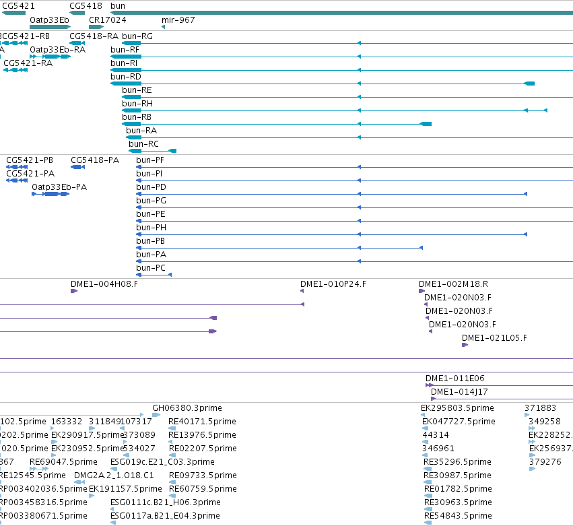Click the teal bun gene bar
This screenshot has height=526, width=573.
(x=341, y=13)
